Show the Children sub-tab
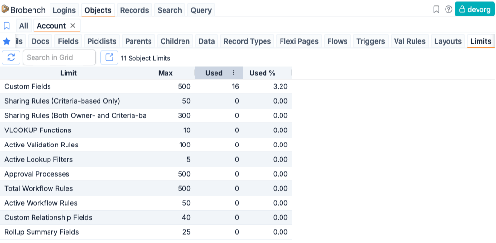 pos(175,41)
